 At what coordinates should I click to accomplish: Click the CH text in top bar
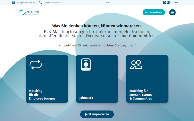pos(108,3)
